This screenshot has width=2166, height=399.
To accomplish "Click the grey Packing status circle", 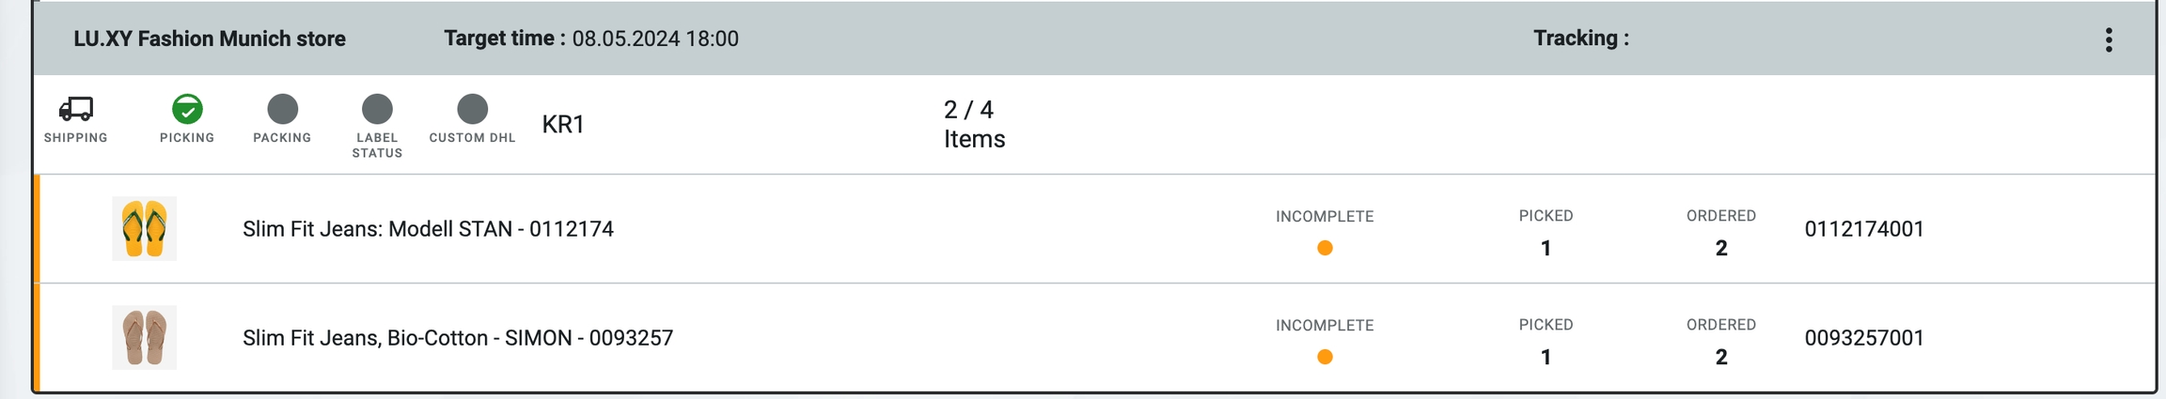I will (x=282, y=109).
